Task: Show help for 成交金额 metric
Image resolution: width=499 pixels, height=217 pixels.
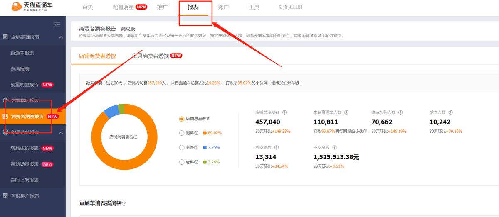Action: click(x=335, y=148)
